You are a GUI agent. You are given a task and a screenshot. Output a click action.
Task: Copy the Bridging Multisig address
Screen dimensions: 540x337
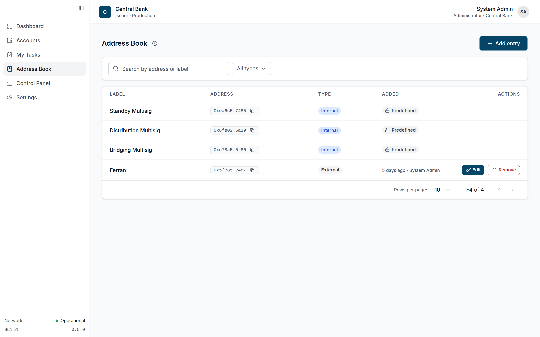click(252, 150)
